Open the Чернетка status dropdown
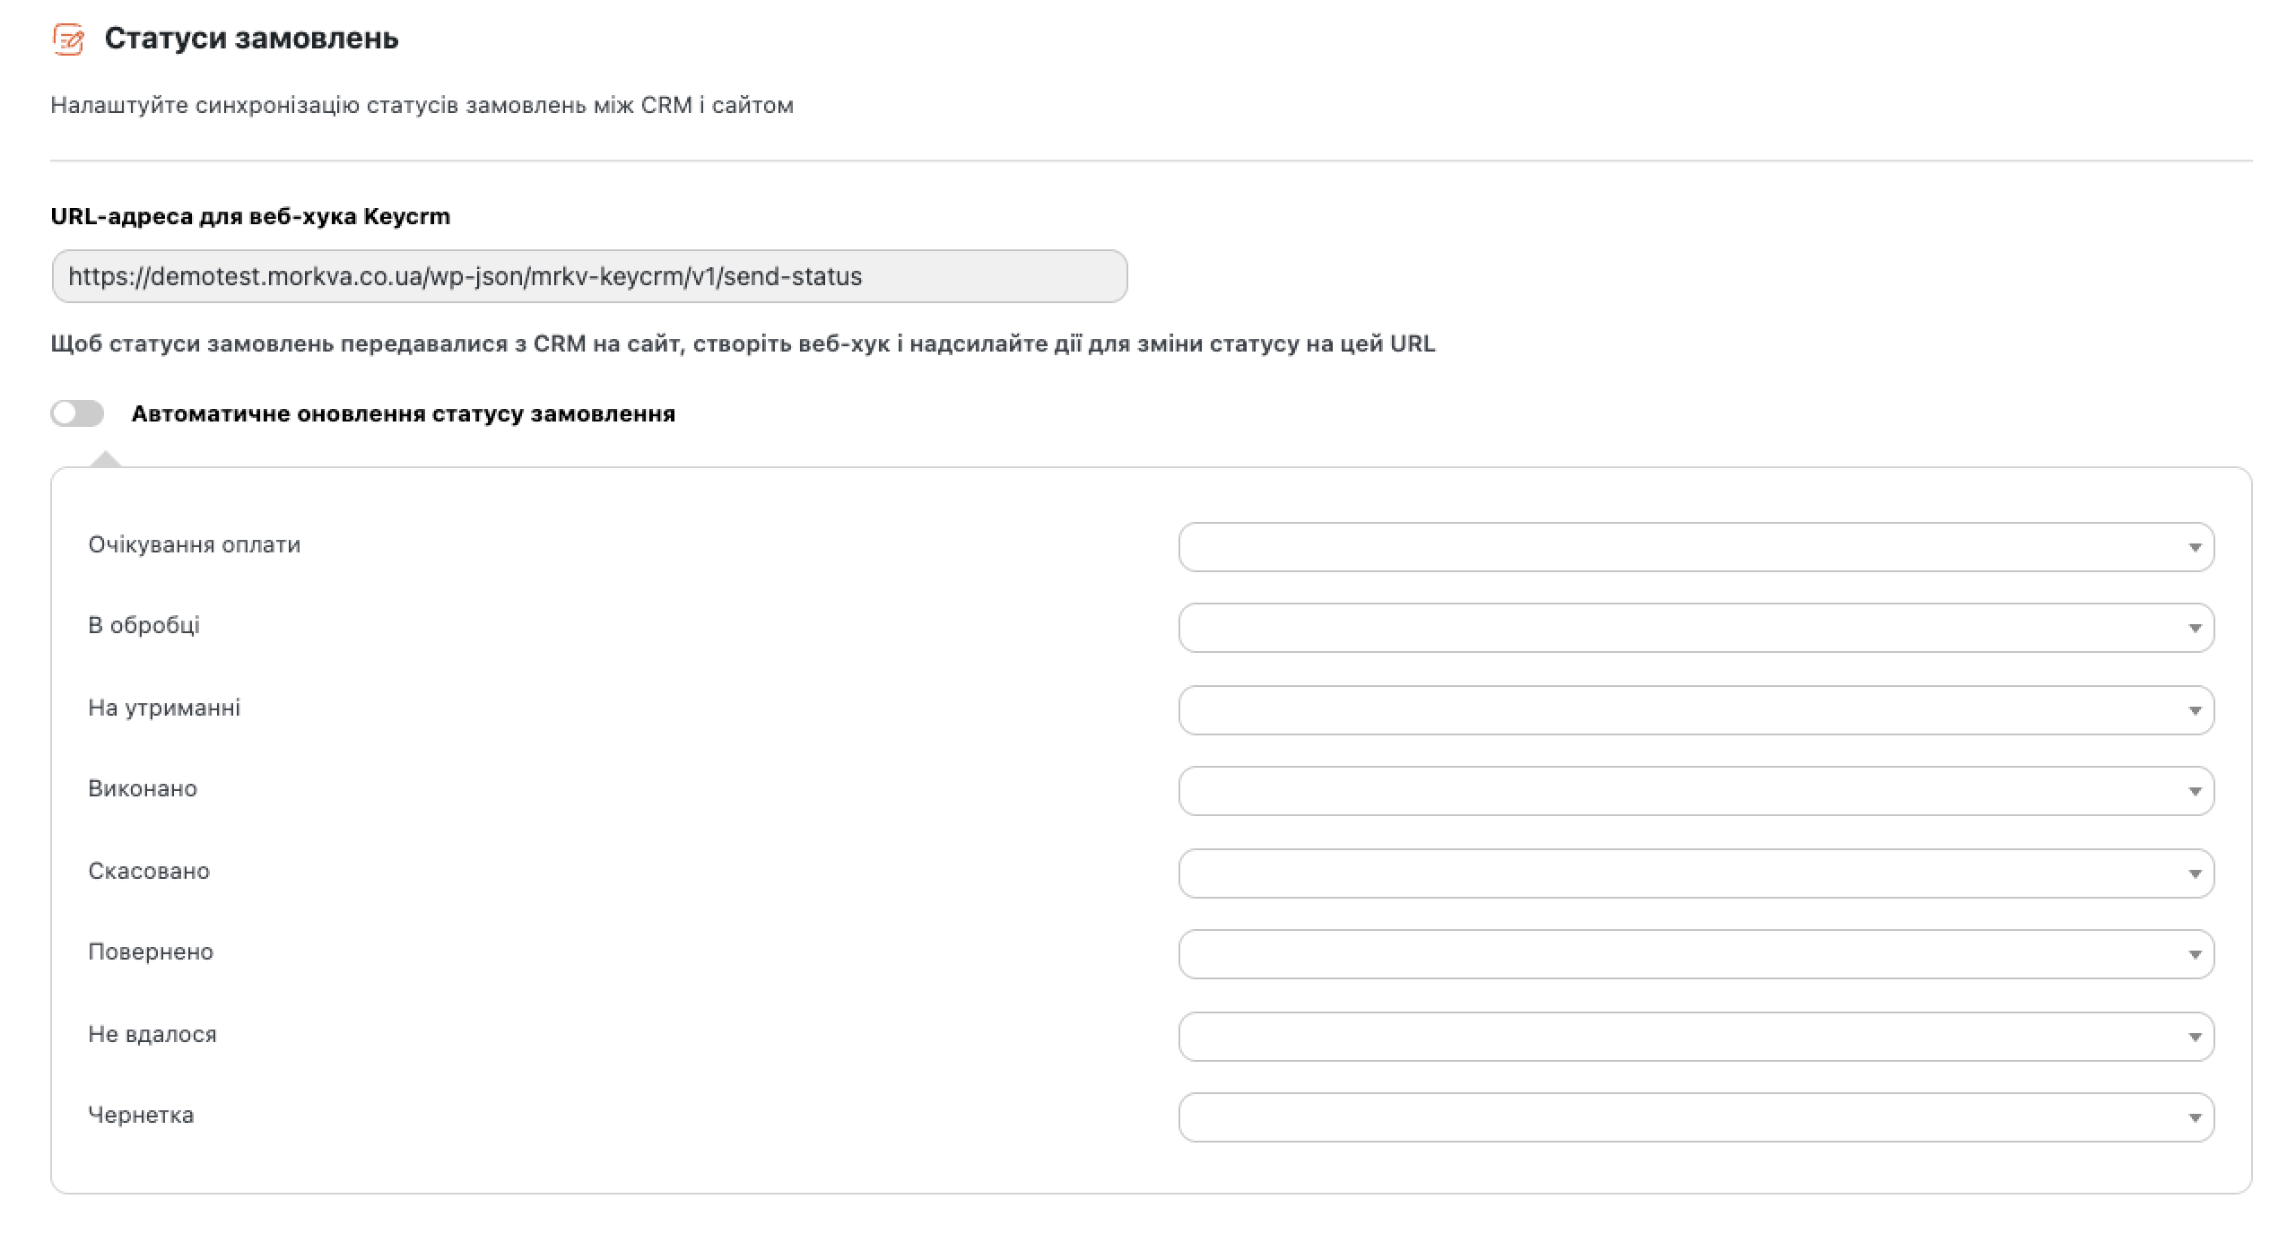 coord(1695,1117)
